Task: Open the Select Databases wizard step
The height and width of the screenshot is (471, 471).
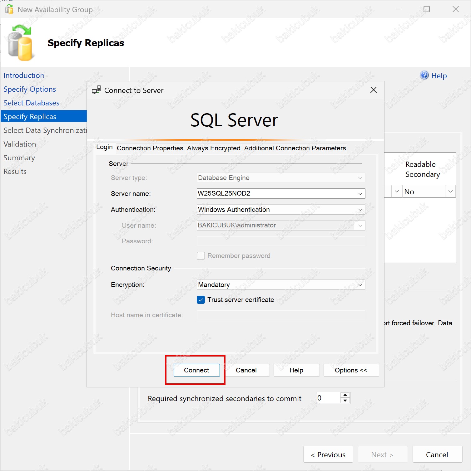Action: point(31,103)
